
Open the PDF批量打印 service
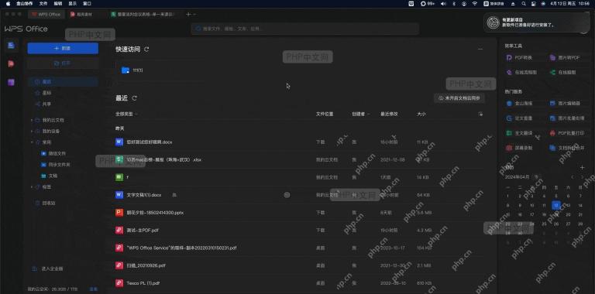coord(567,133)
